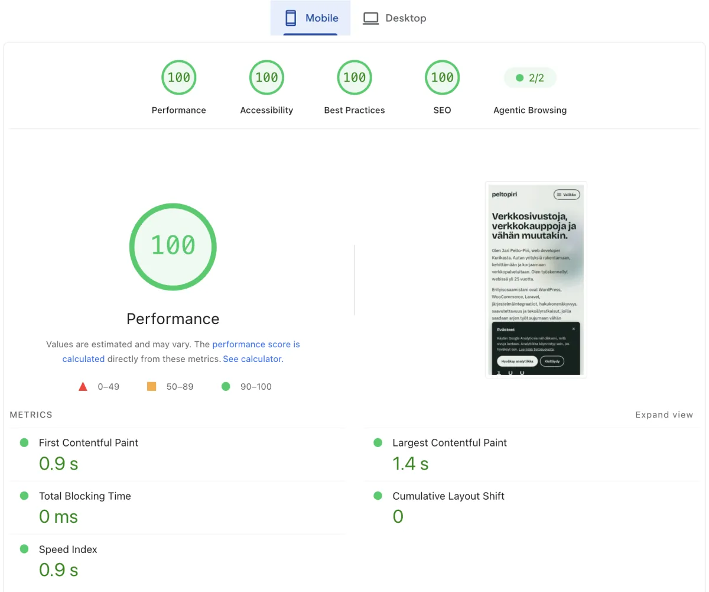Click the mobile phone icon
The height and width of the screenshot is (592, 709).
pyautogui.click(x=291, y=18)
